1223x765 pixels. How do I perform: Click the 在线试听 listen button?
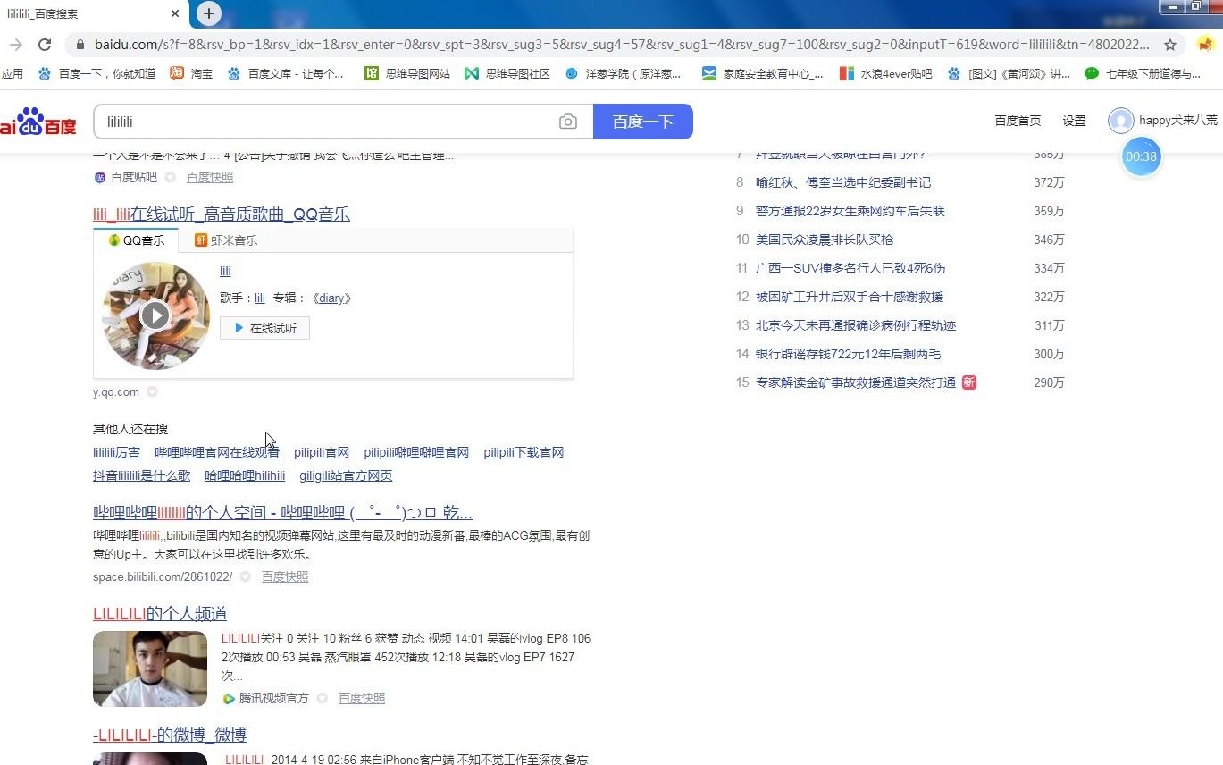tap(264, 328)
